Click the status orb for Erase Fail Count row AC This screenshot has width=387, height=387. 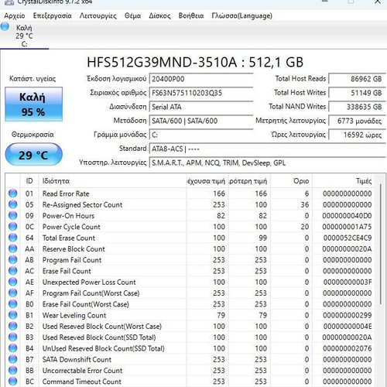(x=12, y=271)
